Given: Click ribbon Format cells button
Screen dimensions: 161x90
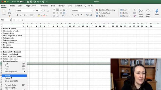Looking at the screenshot, I should [x=125, y=16].
